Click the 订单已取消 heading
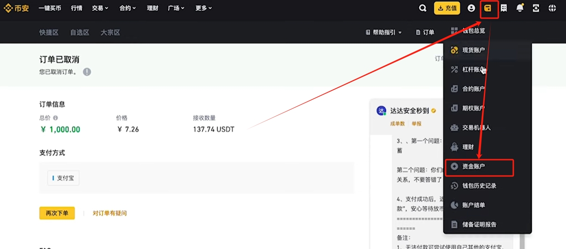The width and height of the screenshot is (566, 249). pos(60,60)
